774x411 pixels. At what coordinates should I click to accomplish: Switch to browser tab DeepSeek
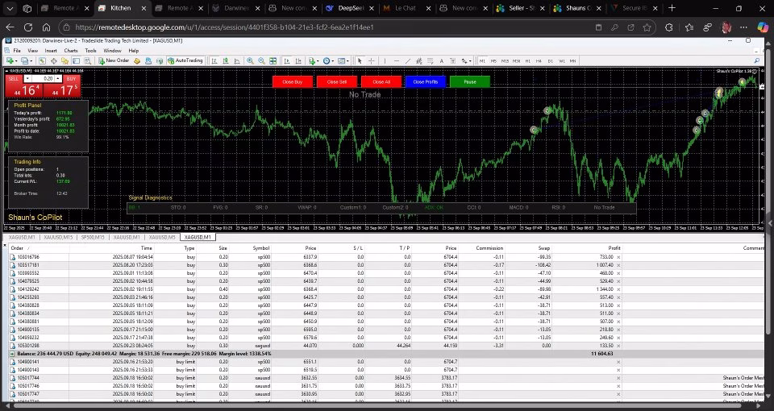[351, 8]
